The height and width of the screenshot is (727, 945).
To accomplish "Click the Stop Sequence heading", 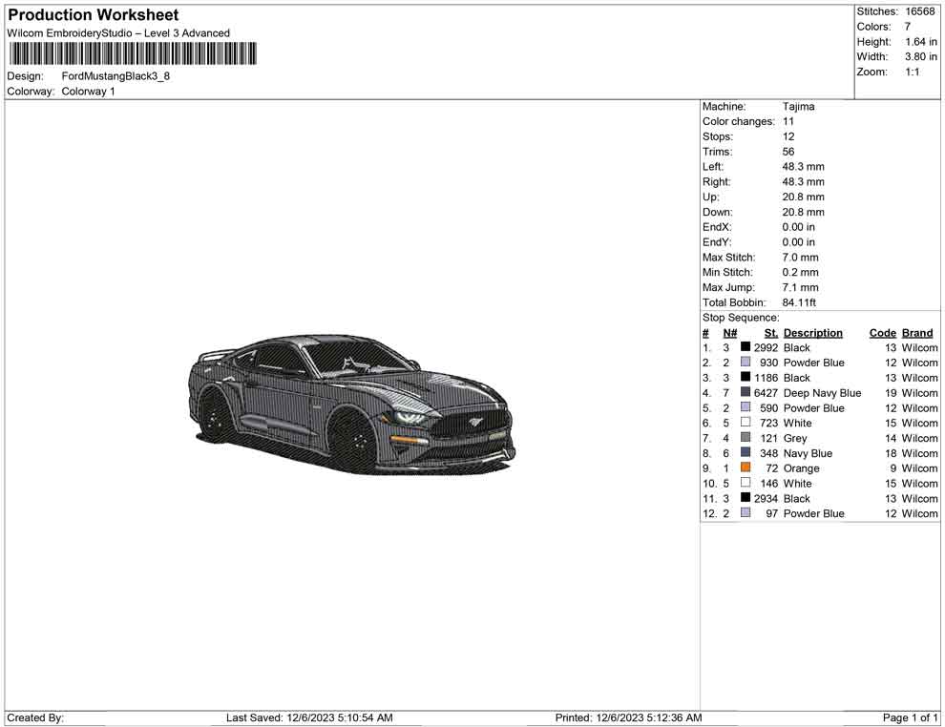I will click(740, 317).
